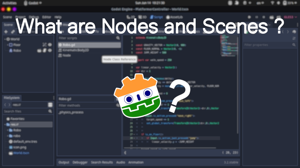
Task: Open the AssetLib workspace
Action: pos(174,17)
